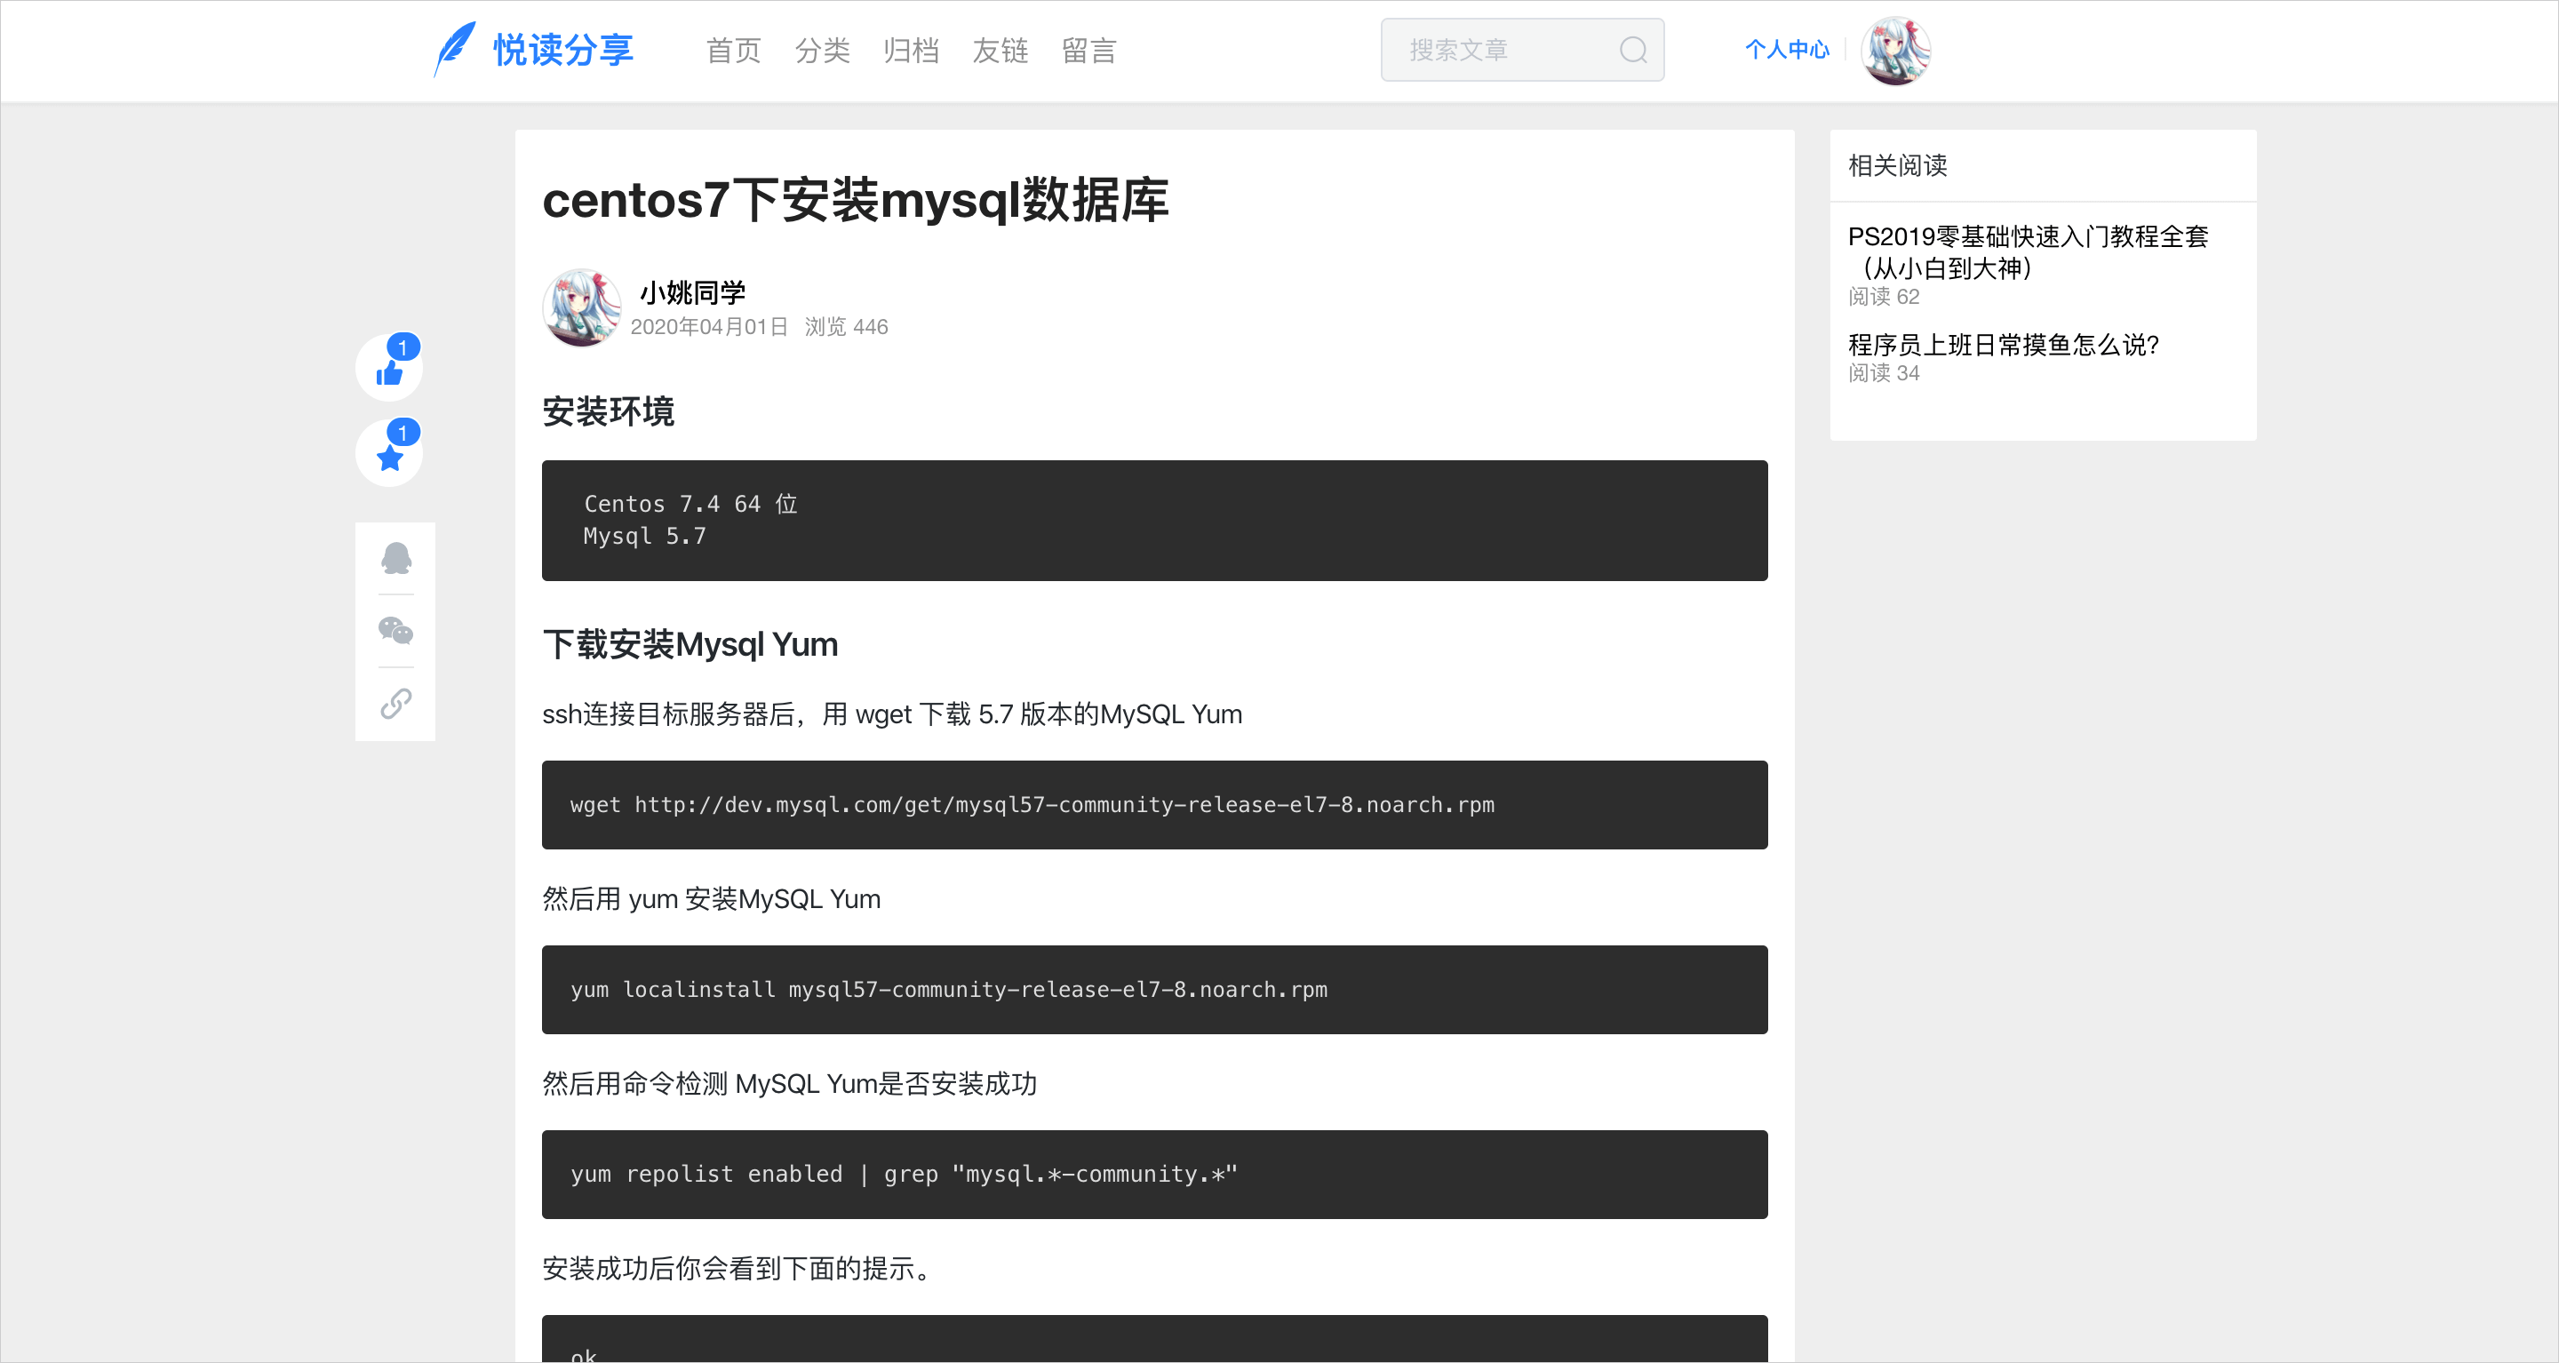Screen dimensions: 2559x1363
Task: Open the 友链 navigation item
Action: [1000, 51]
